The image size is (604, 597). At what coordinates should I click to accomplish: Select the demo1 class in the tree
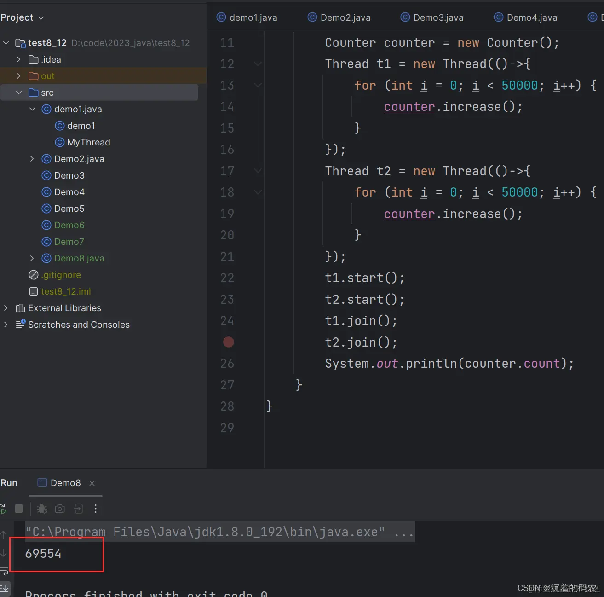pyautogui.click(x=75, y=126)
